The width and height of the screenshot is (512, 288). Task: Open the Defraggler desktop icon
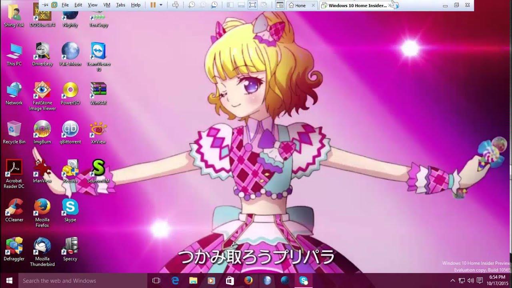click(14, 249)
